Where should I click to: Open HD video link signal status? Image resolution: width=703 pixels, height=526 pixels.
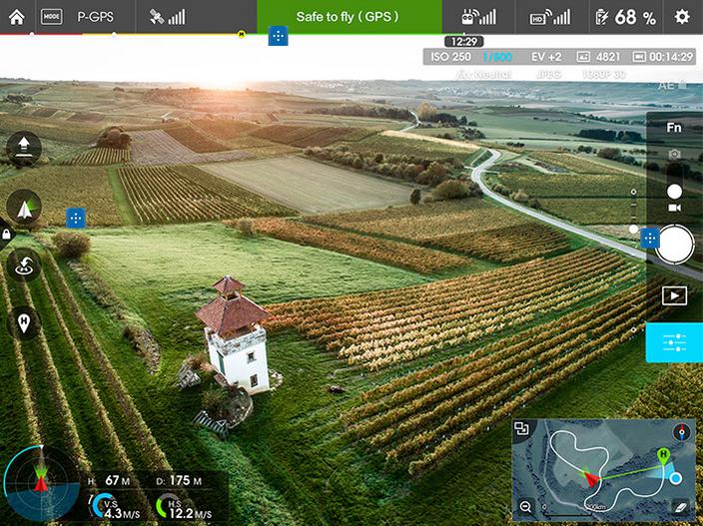tap(550, 17)
